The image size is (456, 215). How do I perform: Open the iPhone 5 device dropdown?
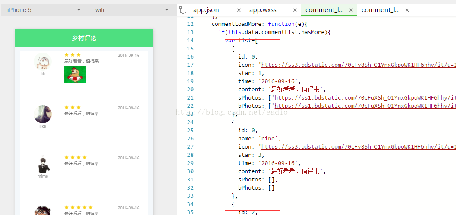pos(44,10)
